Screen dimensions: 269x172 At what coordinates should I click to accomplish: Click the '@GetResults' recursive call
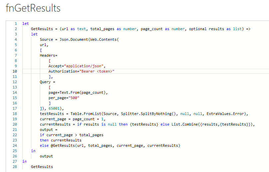[63, 145]
